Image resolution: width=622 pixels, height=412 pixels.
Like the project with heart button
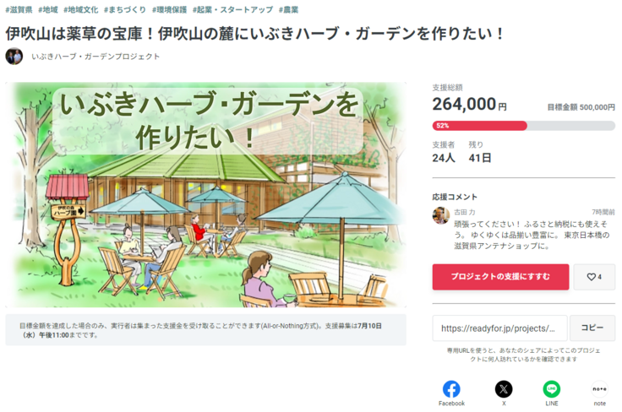click(594, 277)
